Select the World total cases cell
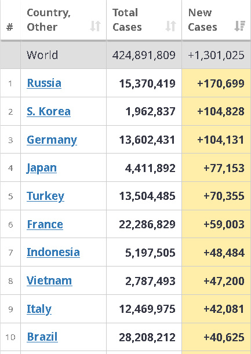Screen dimensions: 251x354 (144, 55)
